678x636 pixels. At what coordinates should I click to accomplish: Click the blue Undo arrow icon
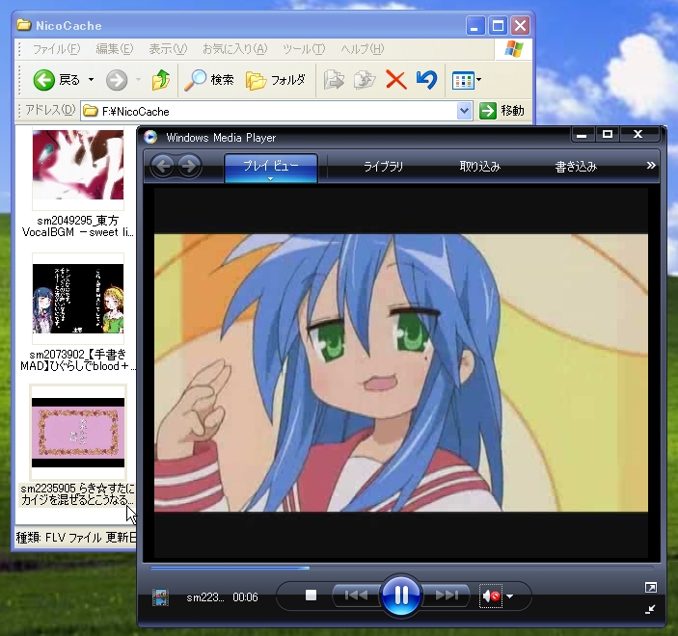point(427,80)
